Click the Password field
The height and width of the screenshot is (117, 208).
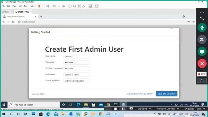coord(76,62)
